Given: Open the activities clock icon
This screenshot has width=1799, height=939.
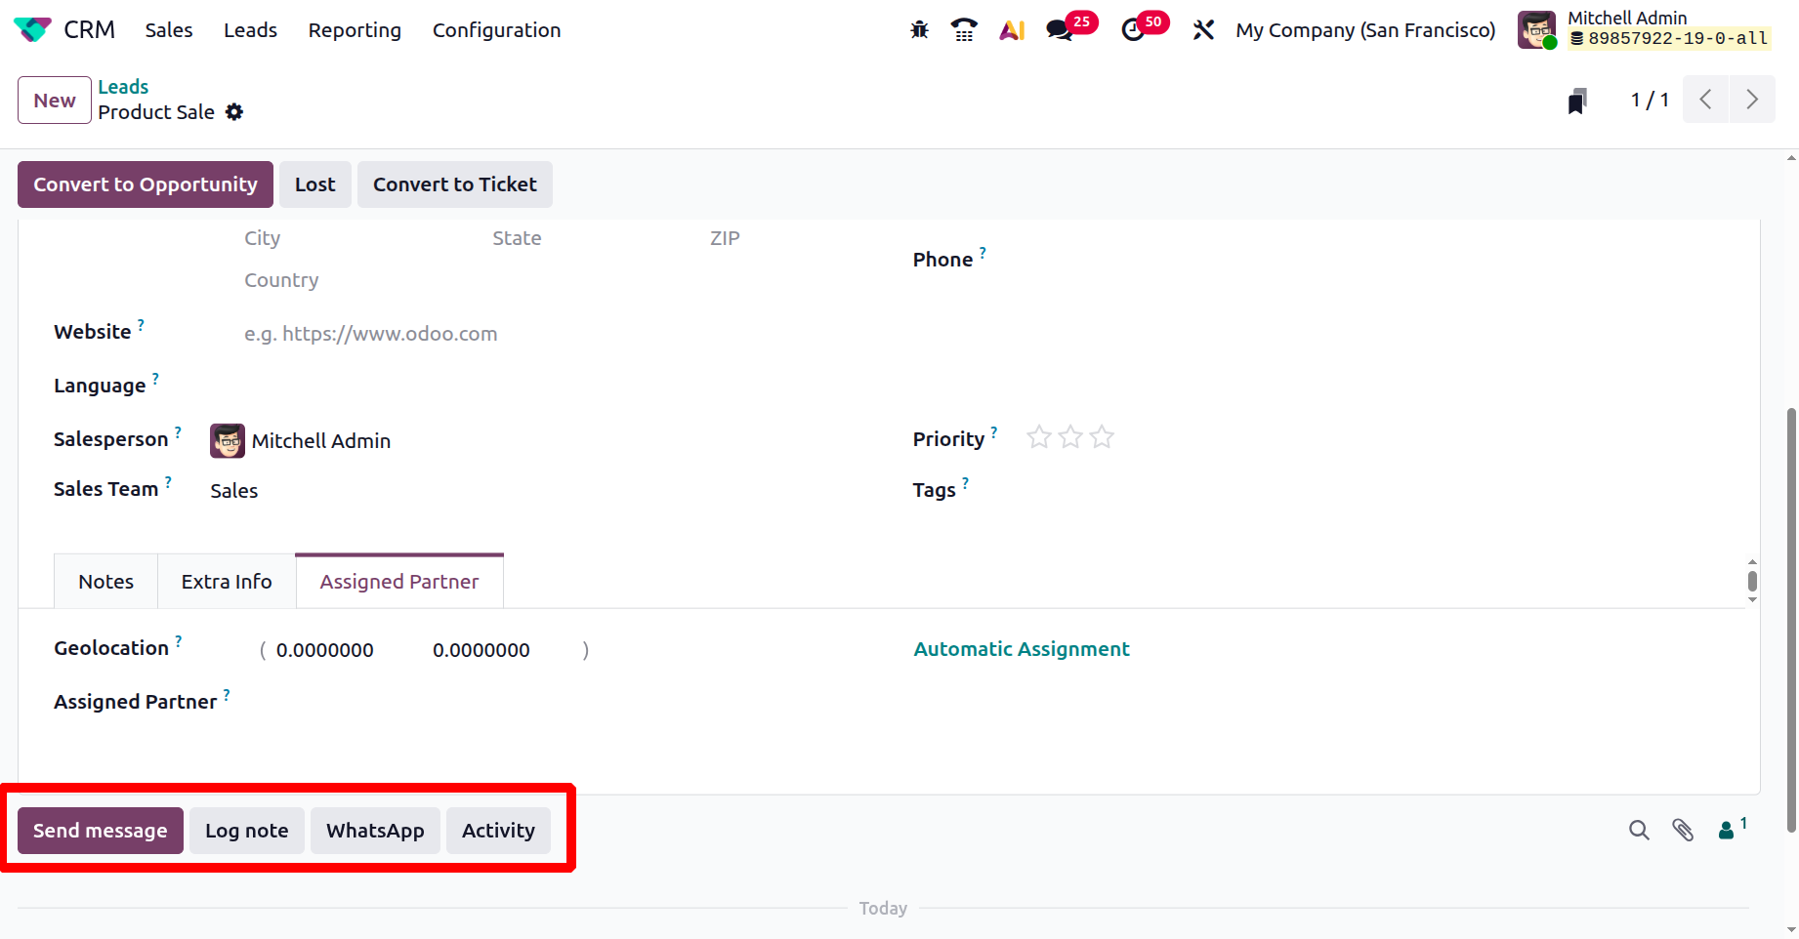Looking at the screenshot, I should (1133, 30).
